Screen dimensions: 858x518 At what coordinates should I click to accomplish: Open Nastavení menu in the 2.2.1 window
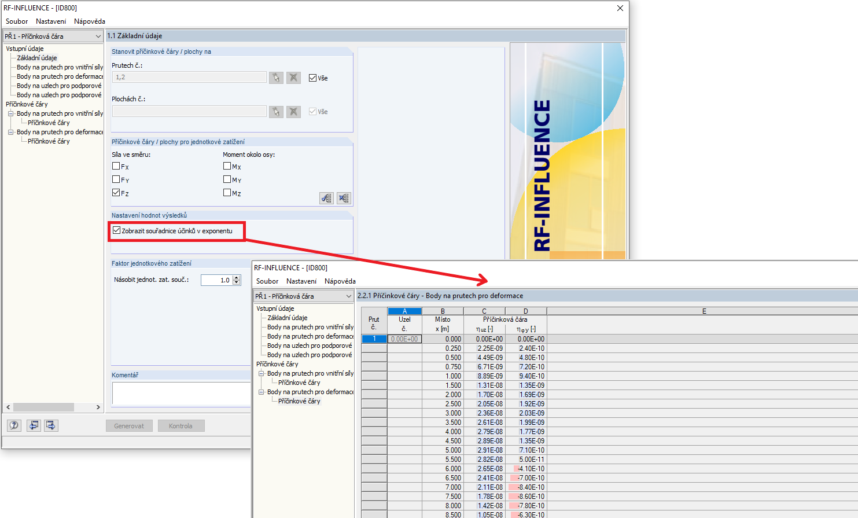pos(301,281)
